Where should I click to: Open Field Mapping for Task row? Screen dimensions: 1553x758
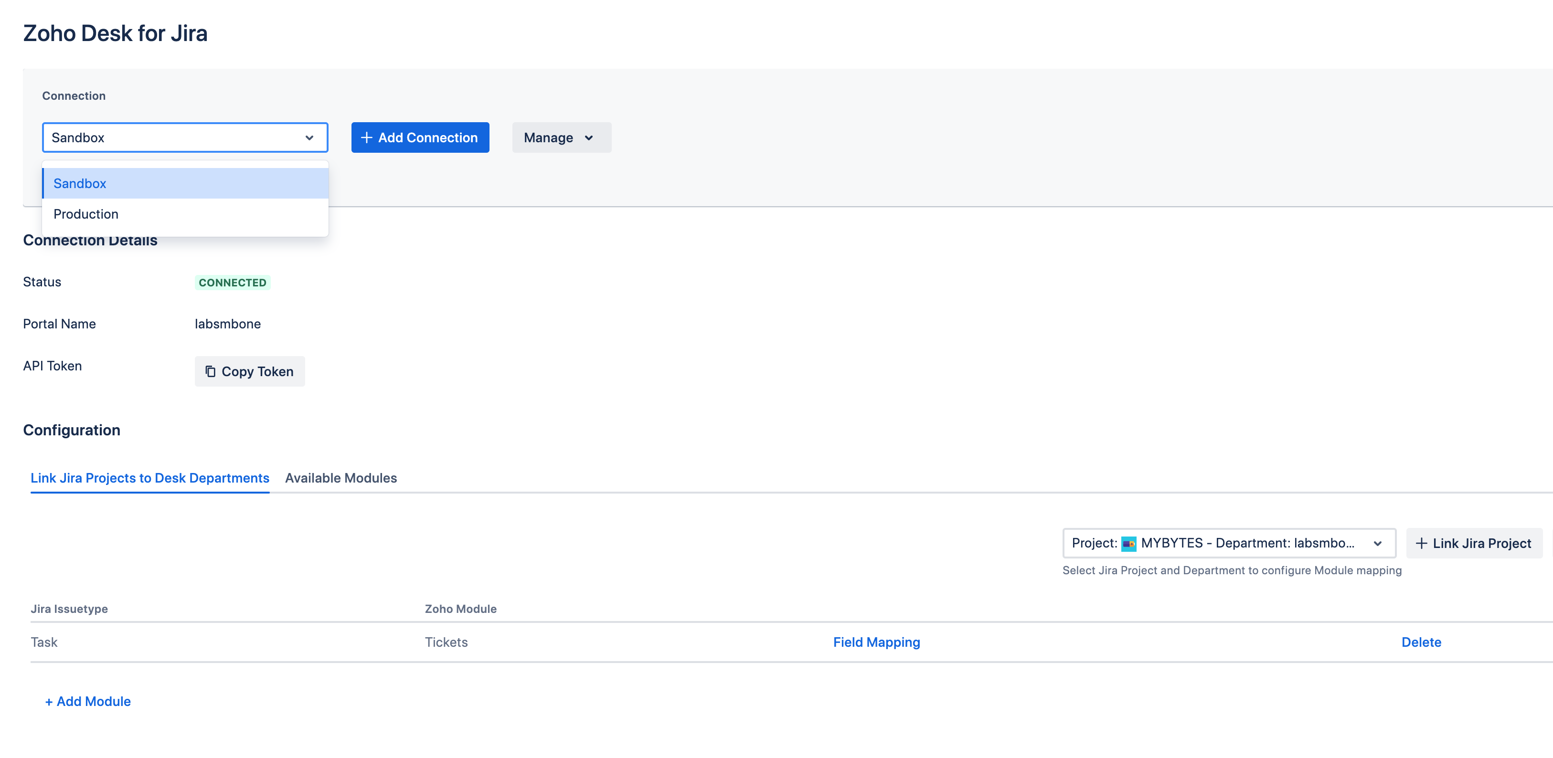[x=876, y=642]
